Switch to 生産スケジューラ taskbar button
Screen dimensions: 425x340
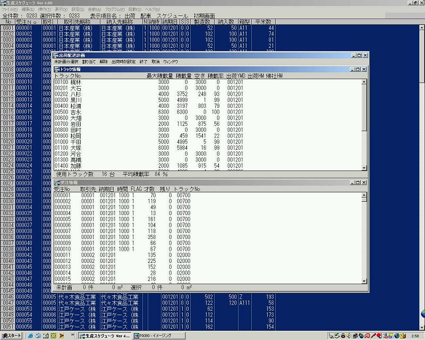[x=105, y=336]
